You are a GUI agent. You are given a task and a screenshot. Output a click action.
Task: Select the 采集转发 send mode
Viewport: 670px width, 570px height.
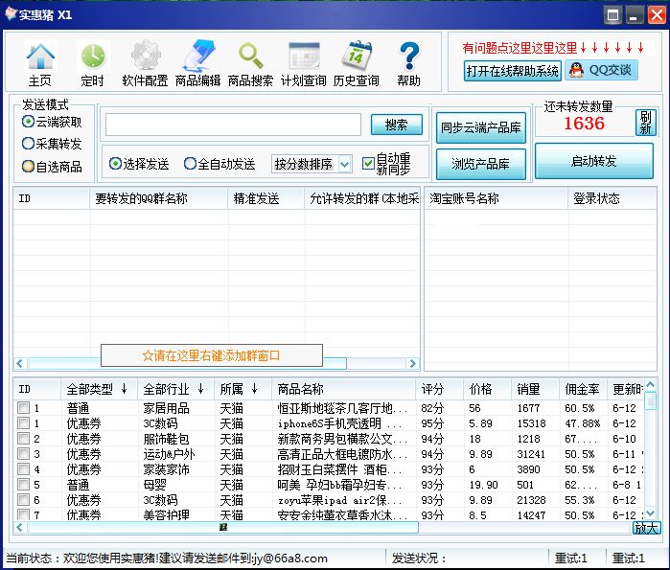pos(28,144)
